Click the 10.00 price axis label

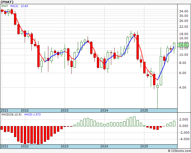click(184, 55)
